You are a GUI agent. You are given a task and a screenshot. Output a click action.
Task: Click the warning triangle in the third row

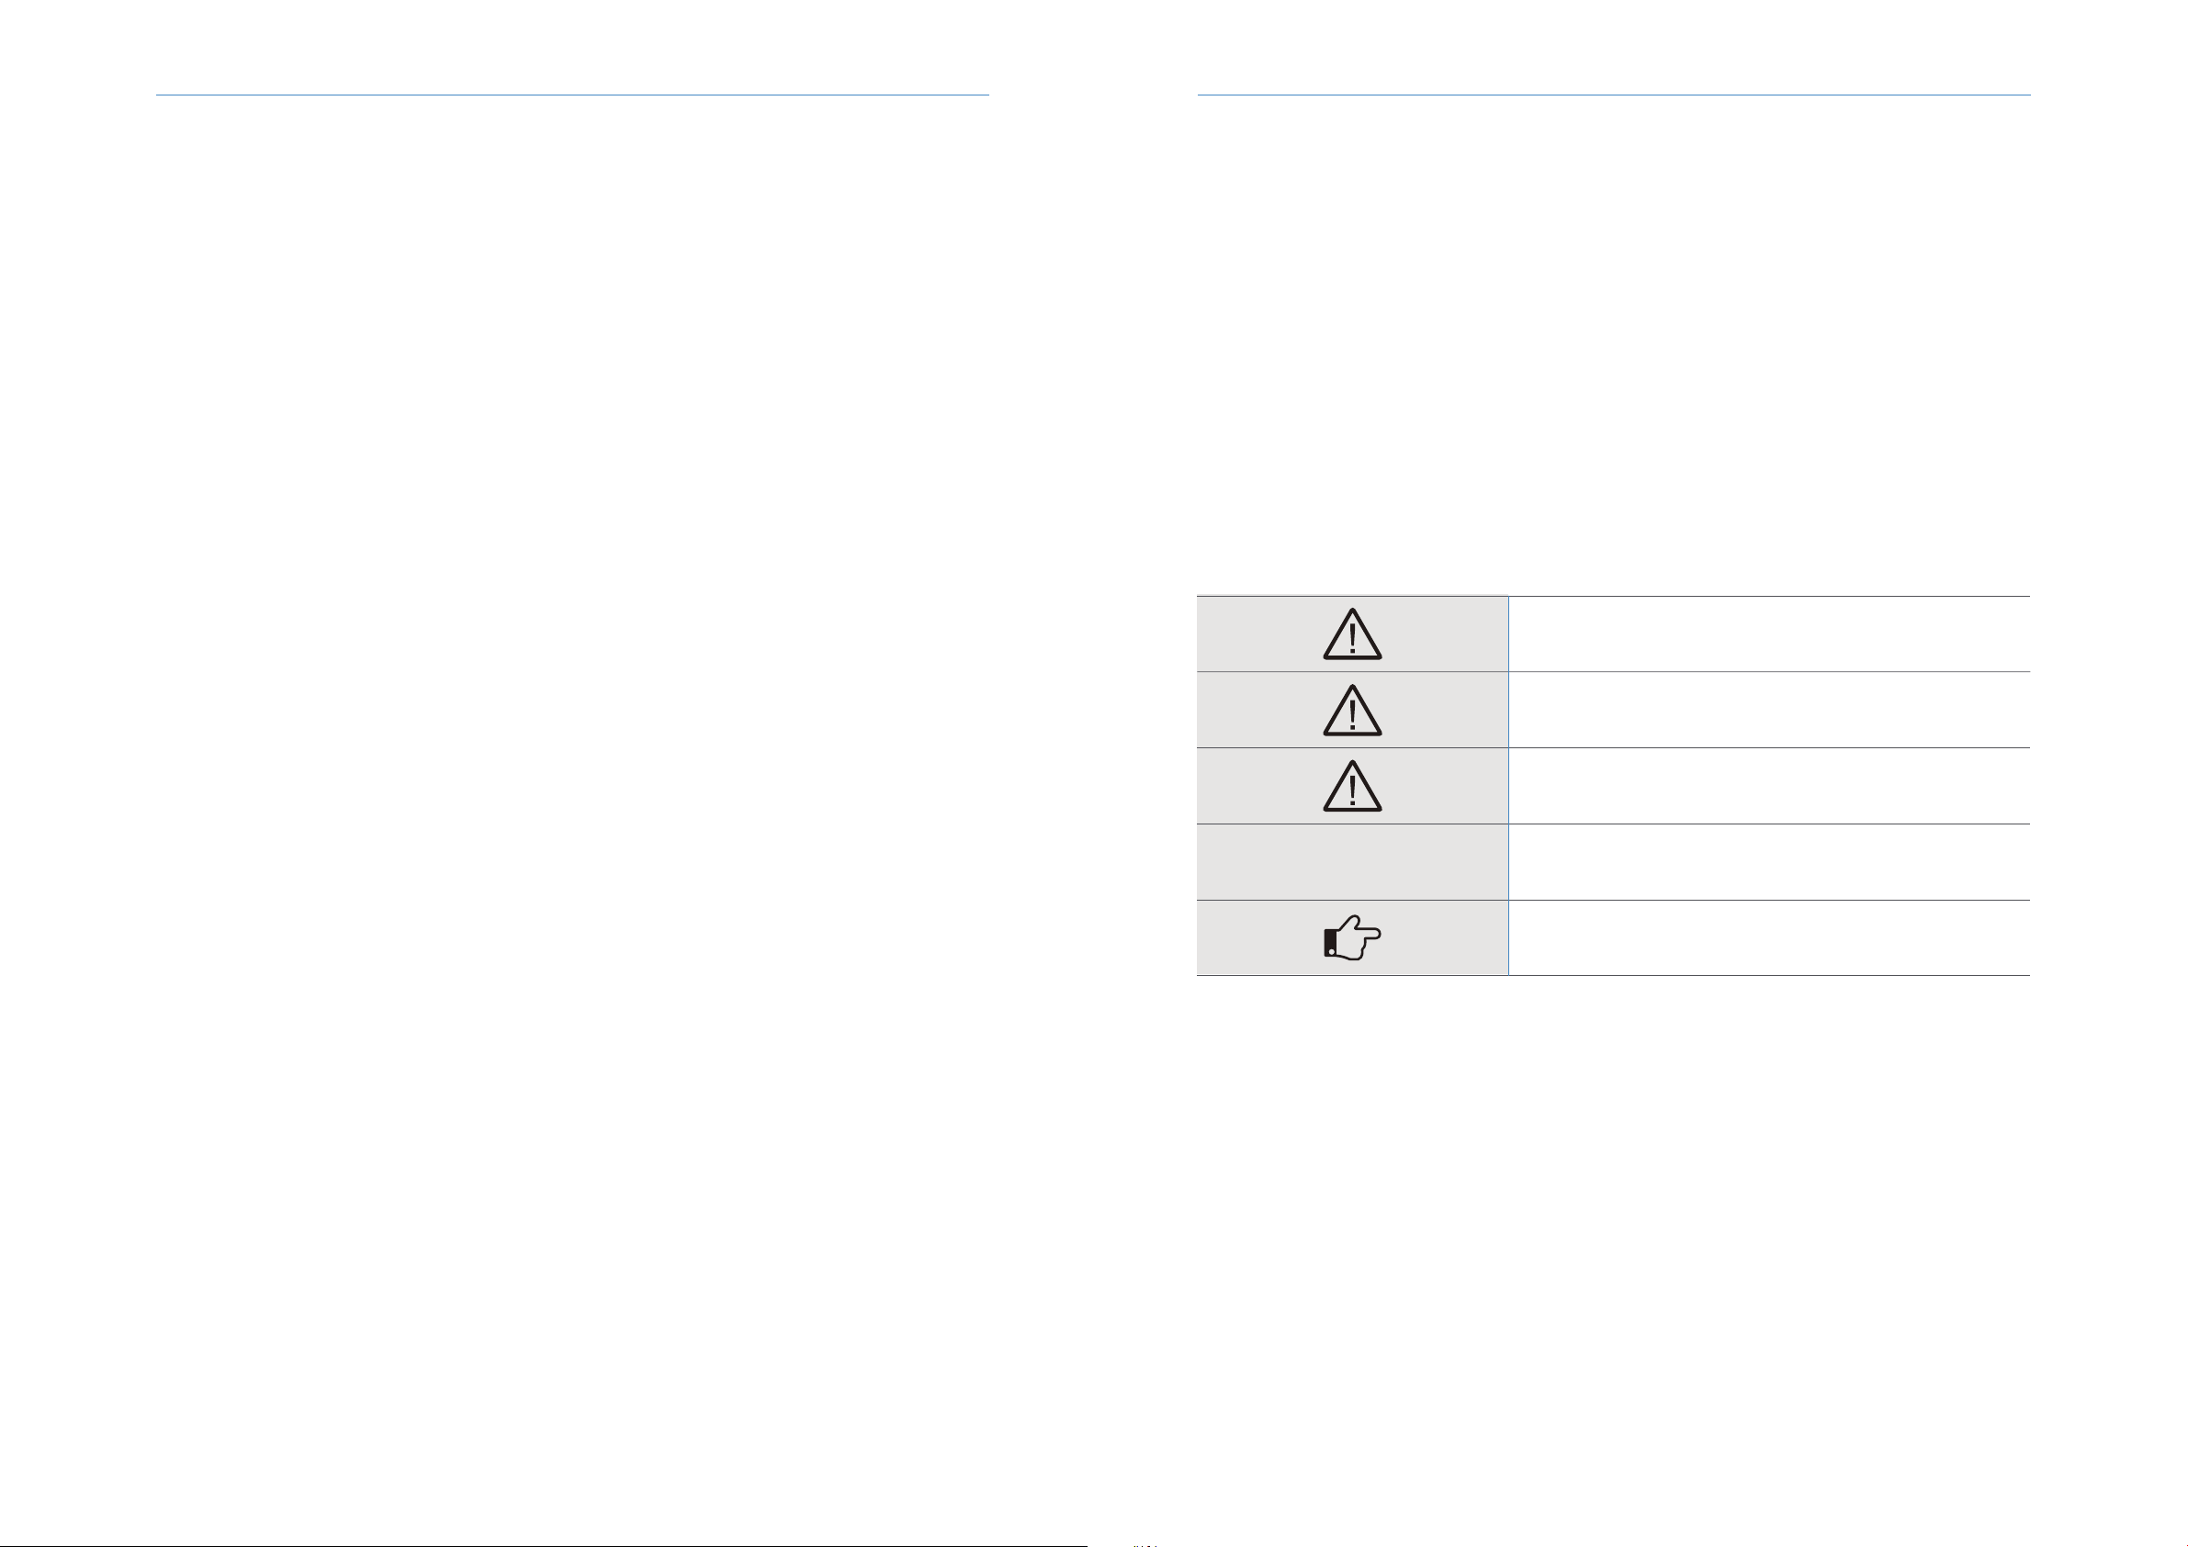click(1351, 785)
